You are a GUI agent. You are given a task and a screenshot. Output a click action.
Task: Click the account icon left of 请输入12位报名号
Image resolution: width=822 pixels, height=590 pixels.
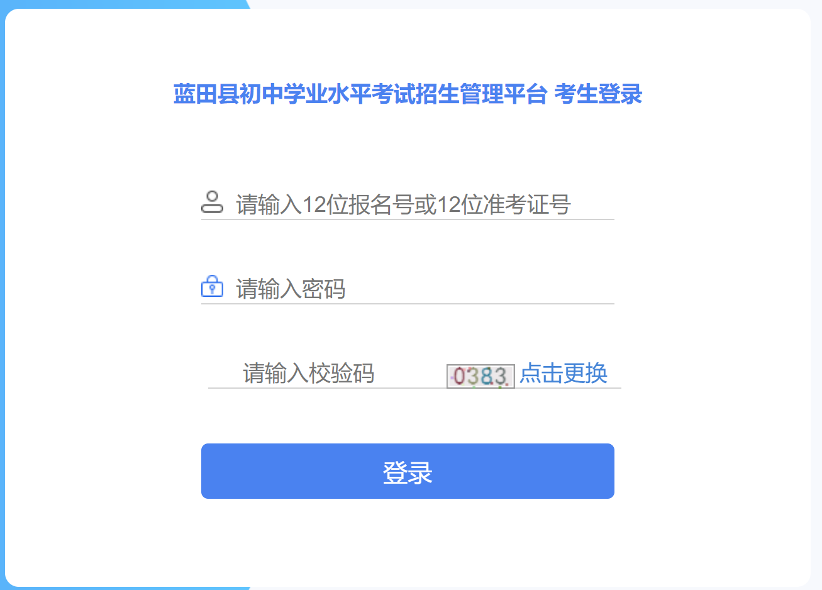pyautogui.click(x=212, y=202)
